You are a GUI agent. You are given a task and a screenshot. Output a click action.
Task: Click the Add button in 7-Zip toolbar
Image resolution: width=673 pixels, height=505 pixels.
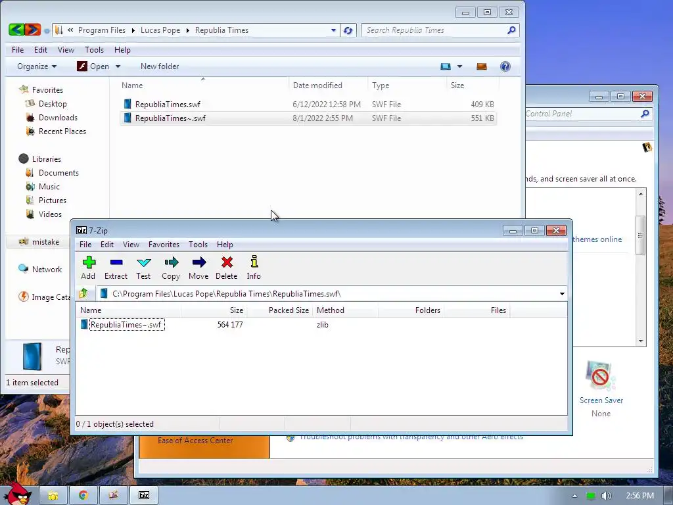[89, 268]
